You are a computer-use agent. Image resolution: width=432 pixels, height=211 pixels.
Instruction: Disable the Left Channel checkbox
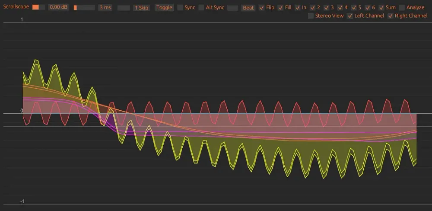tap(350, 16)
